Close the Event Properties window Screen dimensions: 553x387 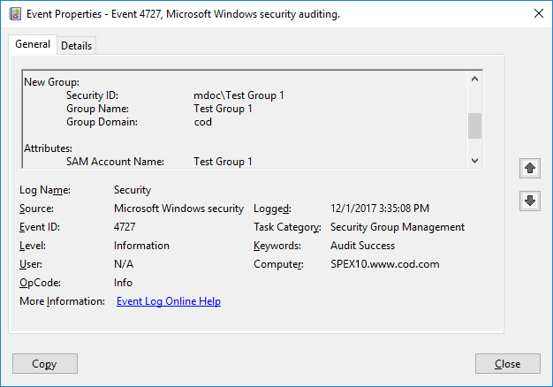click(x=539, y=14)
